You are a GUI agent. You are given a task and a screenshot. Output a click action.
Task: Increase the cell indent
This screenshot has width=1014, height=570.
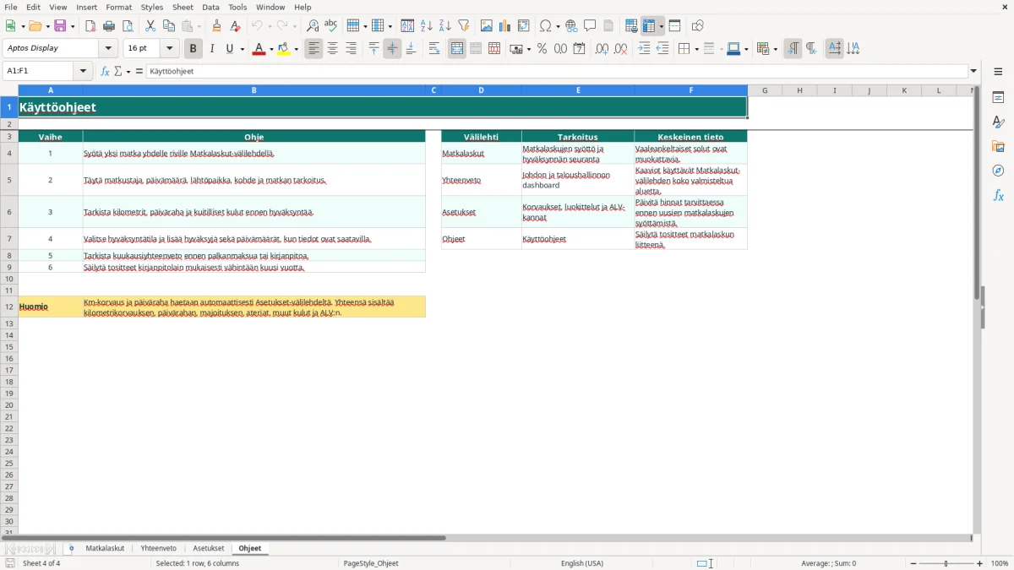tap(644, 49)
